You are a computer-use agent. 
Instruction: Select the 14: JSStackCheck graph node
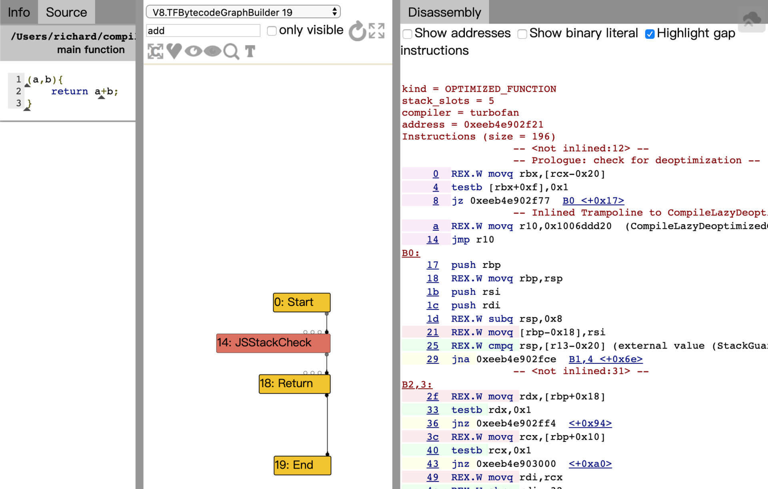click(273, 343)
